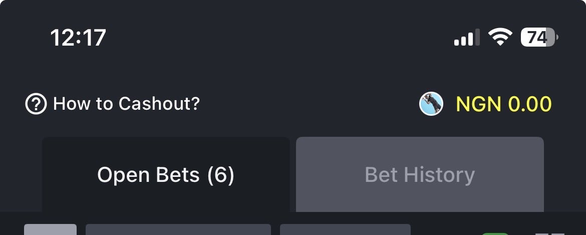Select the light gray filter chip below tabs
Screen dimensions: 586x235
[x=51, y=229]
